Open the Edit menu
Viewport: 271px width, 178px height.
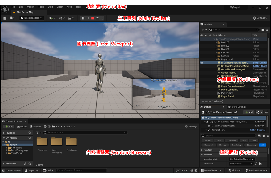click(x=21, y=7)
